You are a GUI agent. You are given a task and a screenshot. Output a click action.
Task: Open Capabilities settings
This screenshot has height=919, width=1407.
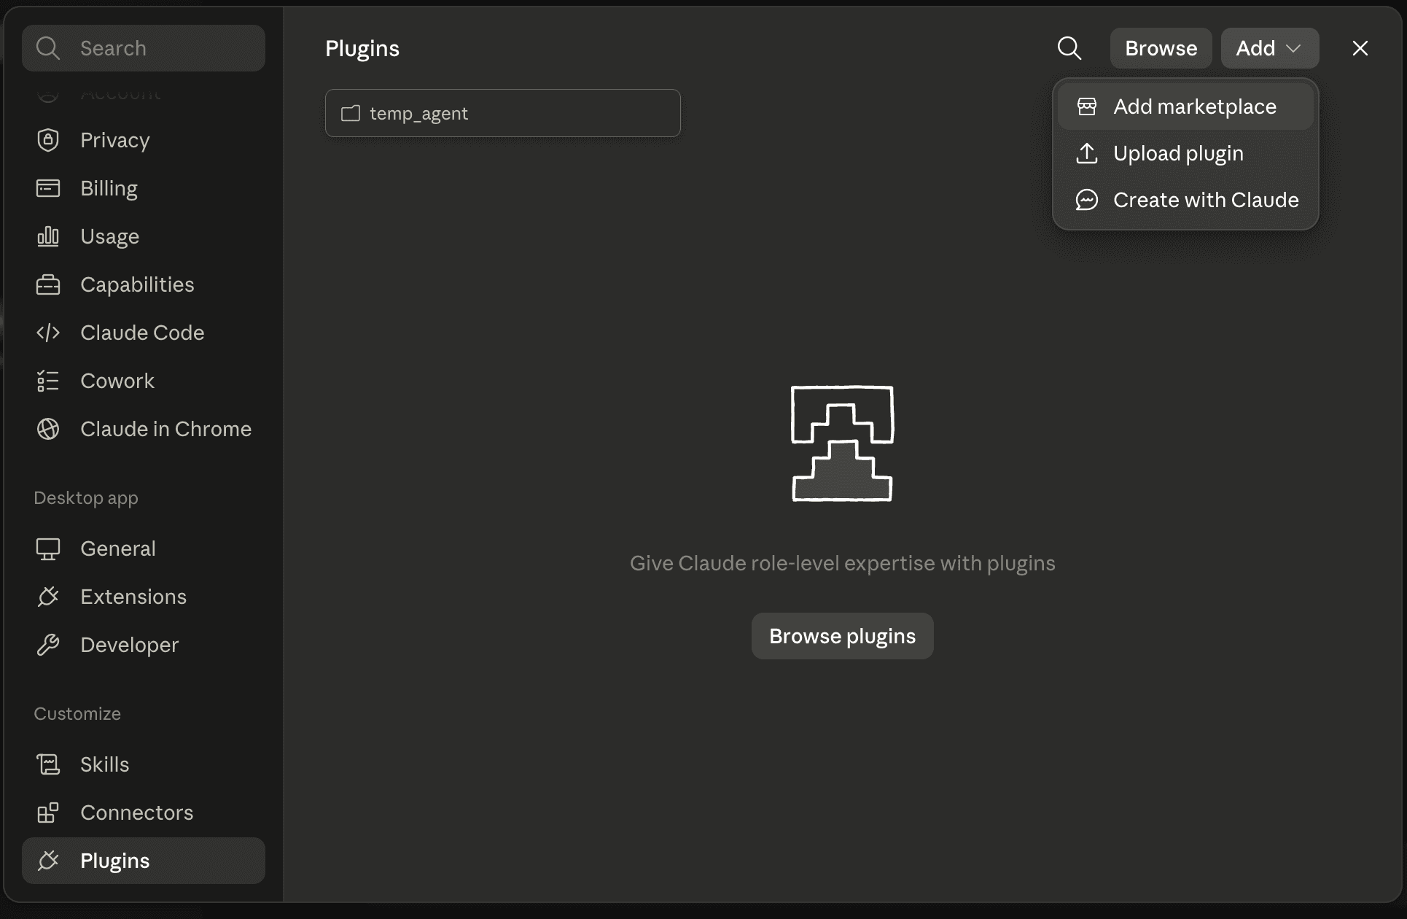(144, 284)
